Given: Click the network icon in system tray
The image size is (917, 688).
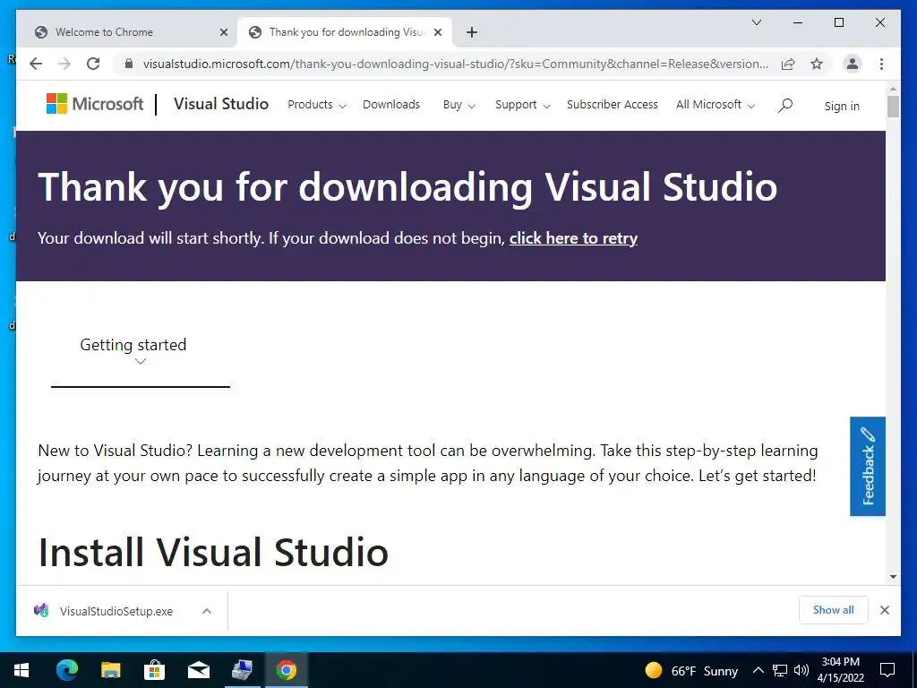Looking at the screenshot, I should 780,670.
